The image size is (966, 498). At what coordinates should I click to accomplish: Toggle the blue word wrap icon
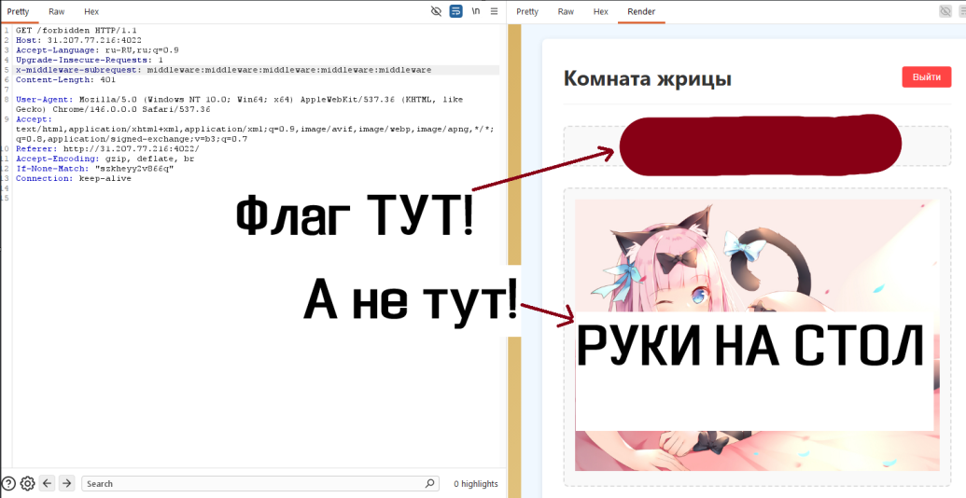pos(455,11)
